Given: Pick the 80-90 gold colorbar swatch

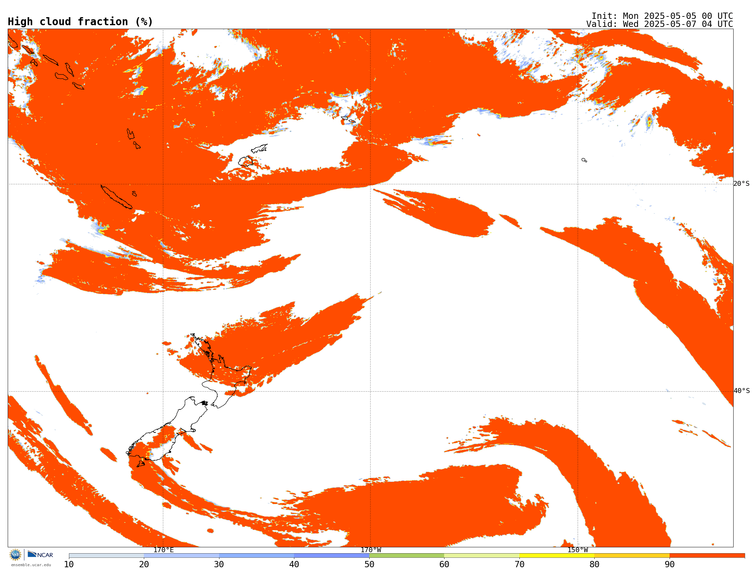Looking at the screenshot, I should click(632, 556).
